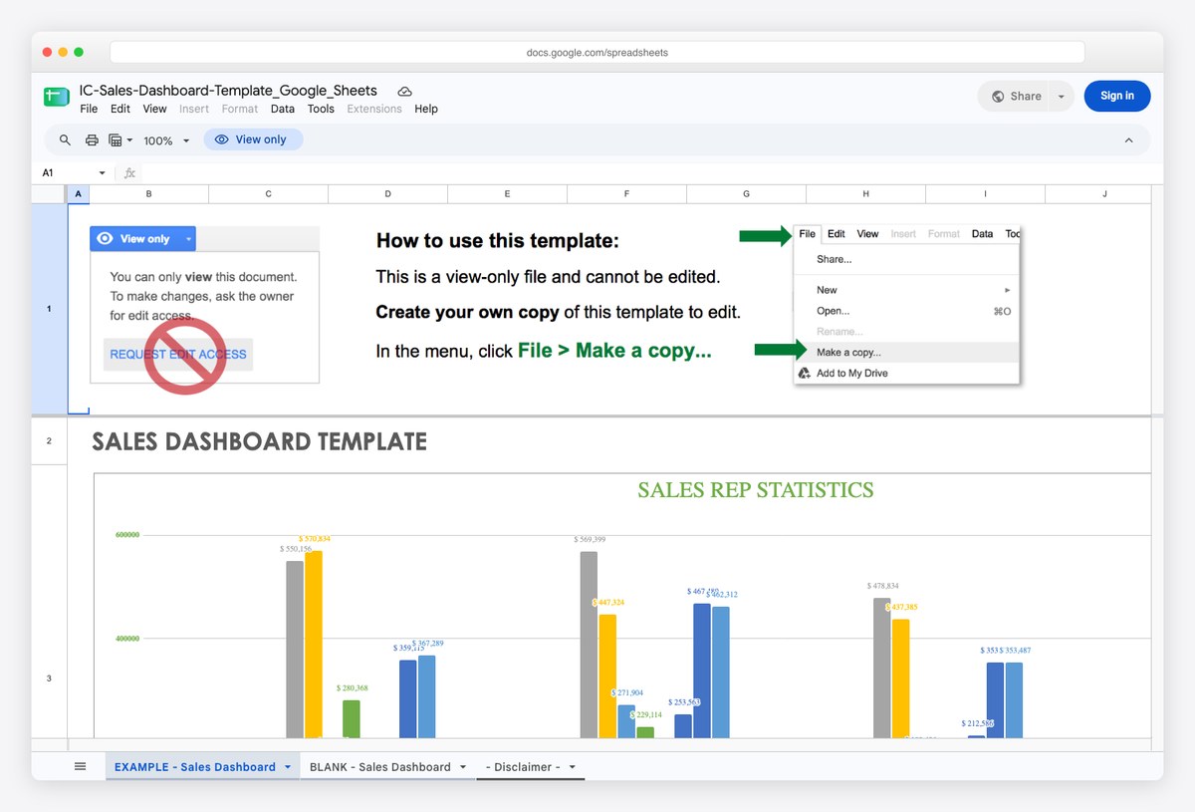1195x812 pixels.
Task: Open the Tools menu
Action: point(321,109)
